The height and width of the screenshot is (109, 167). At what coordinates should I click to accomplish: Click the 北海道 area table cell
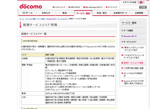tap(33, 60)
